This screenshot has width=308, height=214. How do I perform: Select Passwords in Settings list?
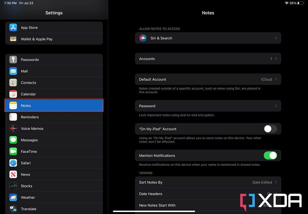tap(54, 60)
